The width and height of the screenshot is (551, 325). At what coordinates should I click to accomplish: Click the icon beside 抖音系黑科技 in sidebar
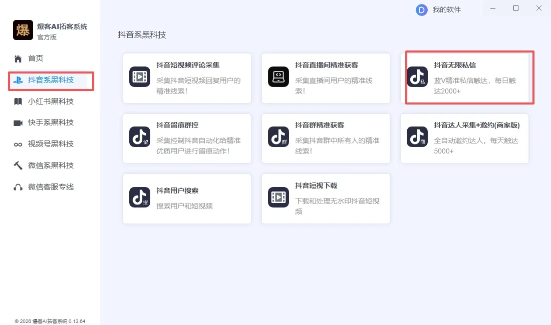point(18,80)
